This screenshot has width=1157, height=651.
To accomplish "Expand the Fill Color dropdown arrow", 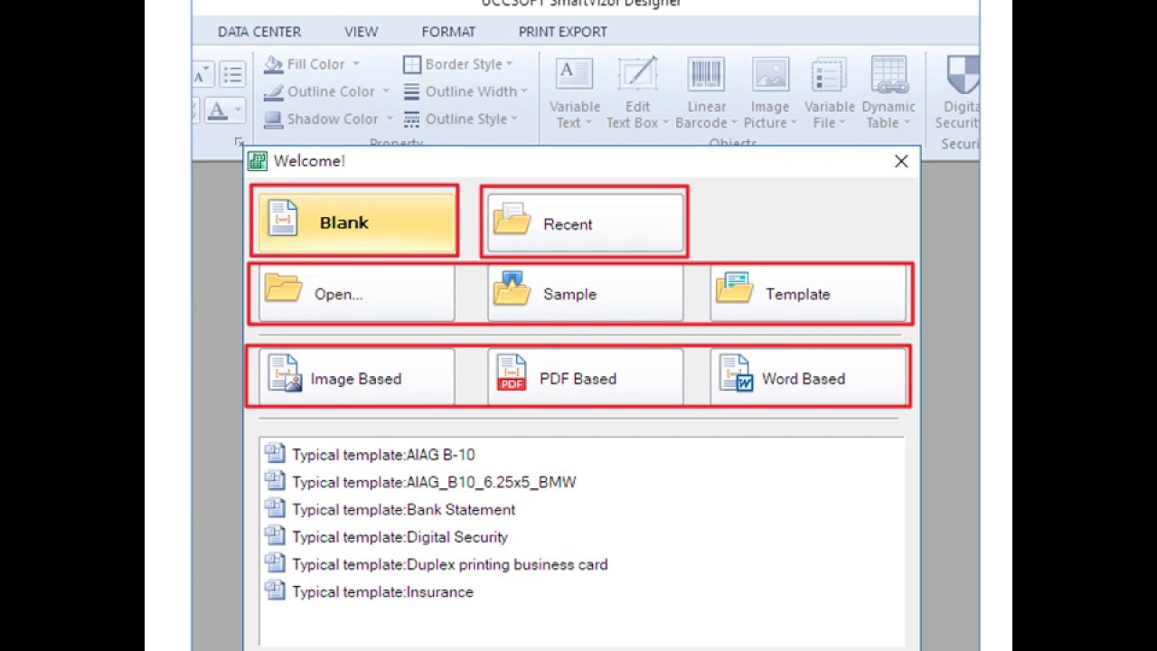I will point(356,64).
